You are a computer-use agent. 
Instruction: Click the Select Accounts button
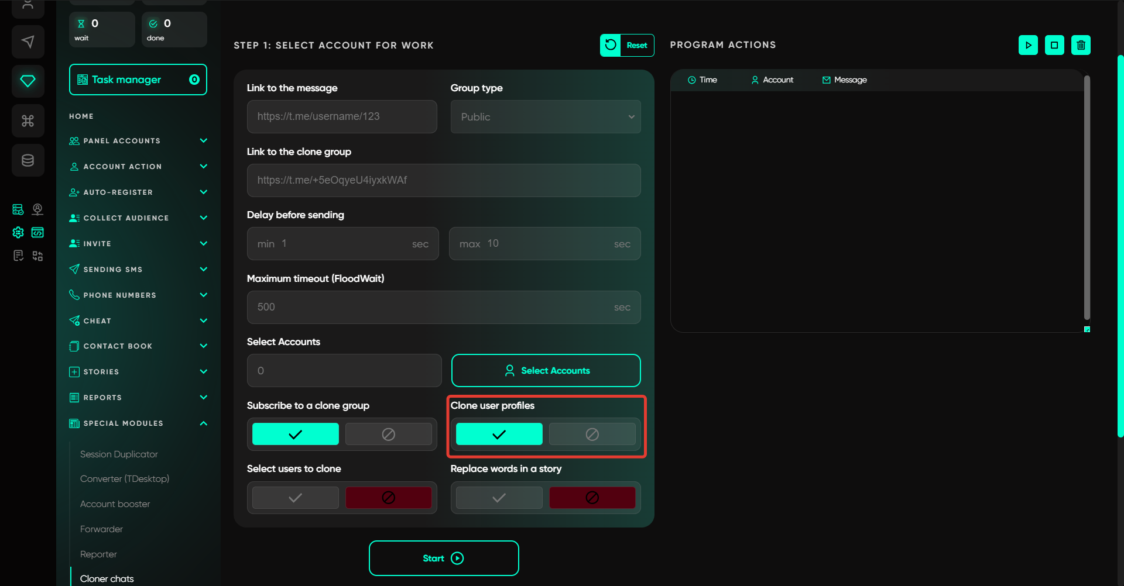tap(546, 371)
